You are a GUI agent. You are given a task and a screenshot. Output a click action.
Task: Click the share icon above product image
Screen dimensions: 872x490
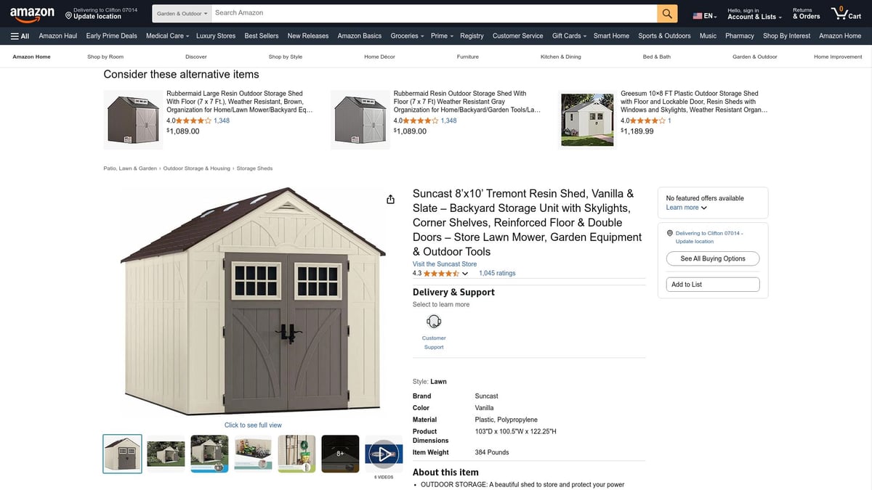[390, 200]
